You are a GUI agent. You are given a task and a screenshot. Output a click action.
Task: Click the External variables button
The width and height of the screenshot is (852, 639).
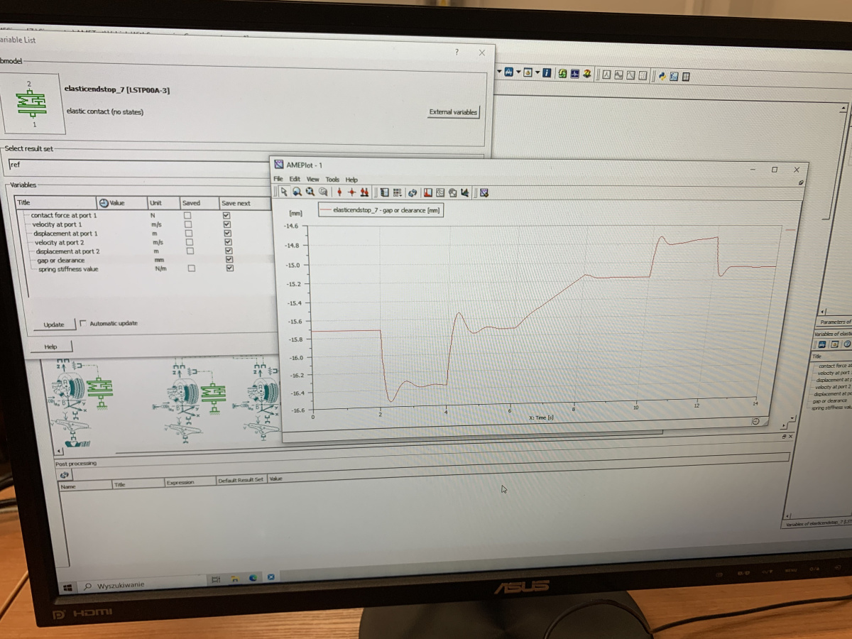(453, 112)
